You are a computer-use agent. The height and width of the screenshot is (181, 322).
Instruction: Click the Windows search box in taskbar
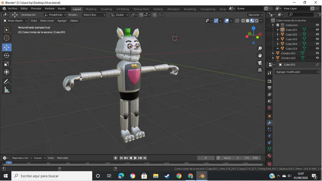[x=52, y=176]
